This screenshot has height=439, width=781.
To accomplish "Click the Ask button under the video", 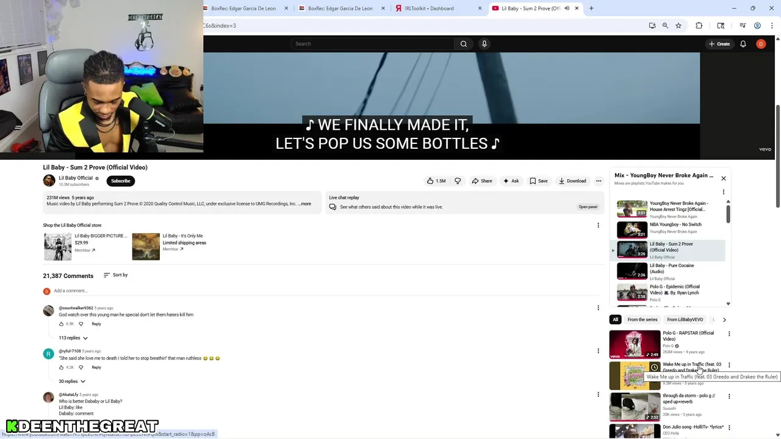I will point(511,181).
